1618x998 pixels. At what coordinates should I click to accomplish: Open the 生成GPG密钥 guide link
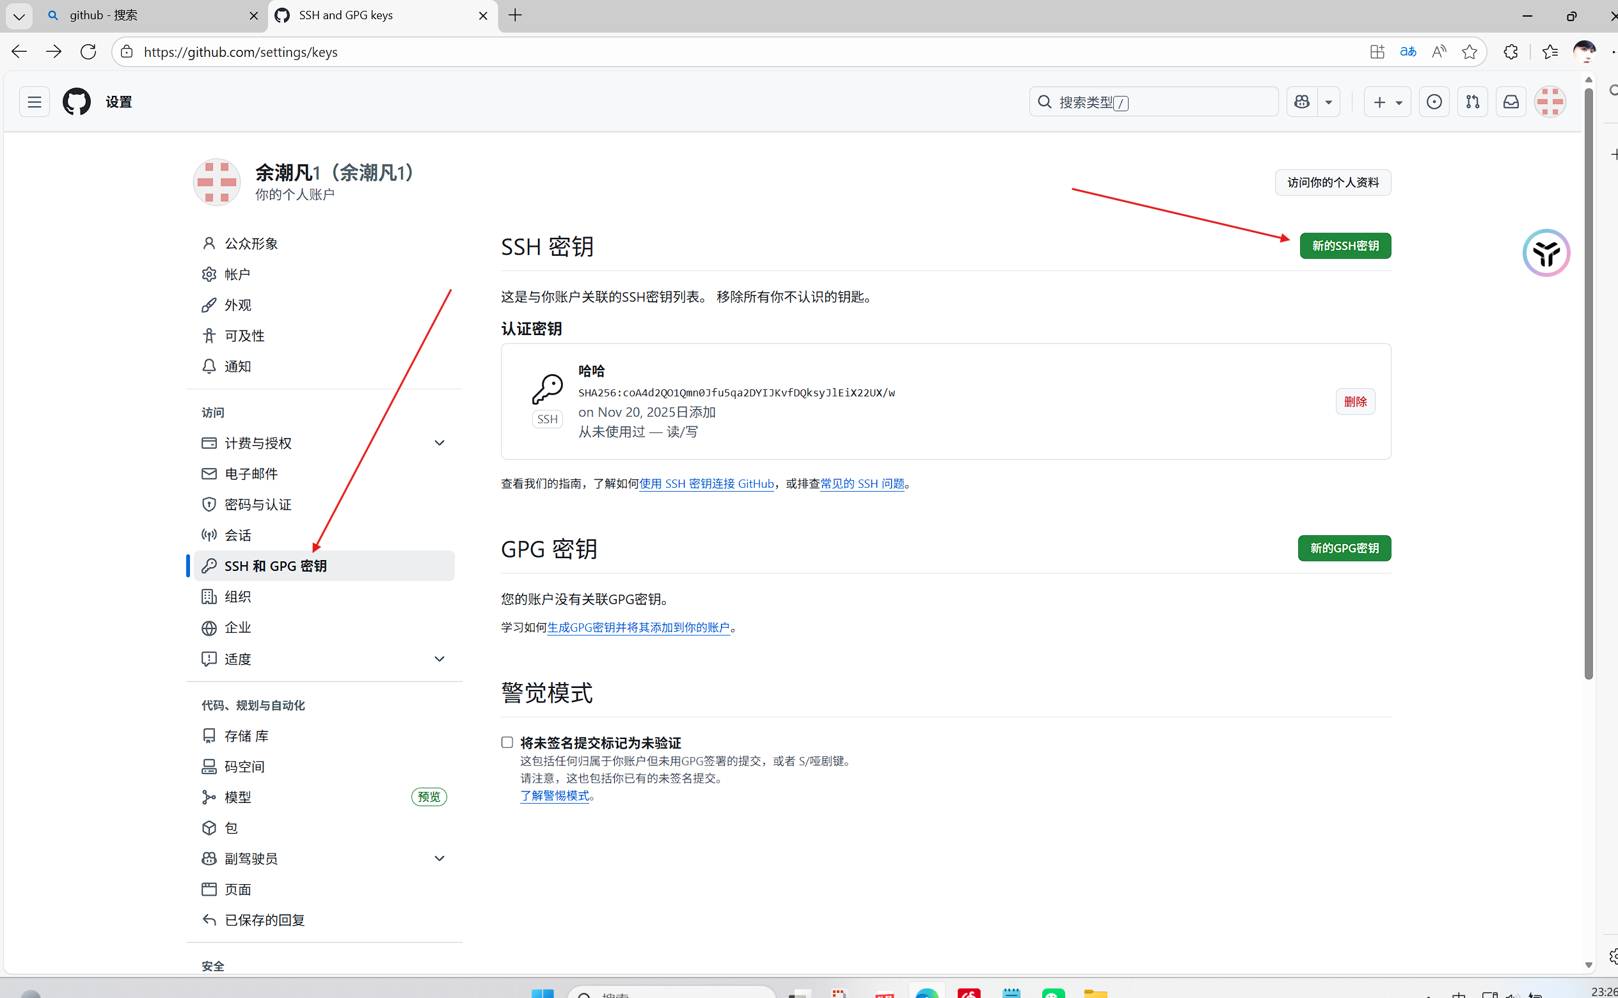click(639, 628)
